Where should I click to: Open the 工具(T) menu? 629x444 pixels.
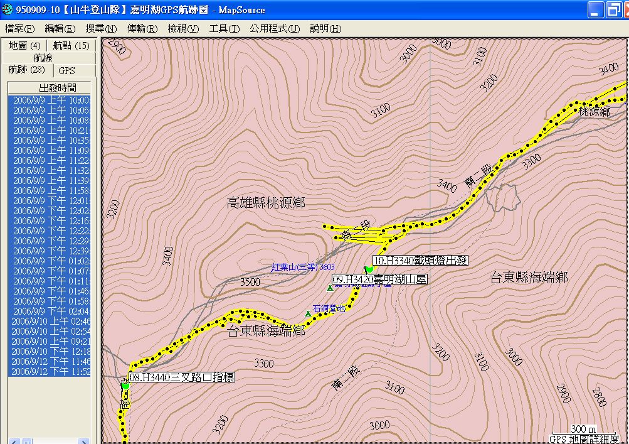[x=225, y=28]
